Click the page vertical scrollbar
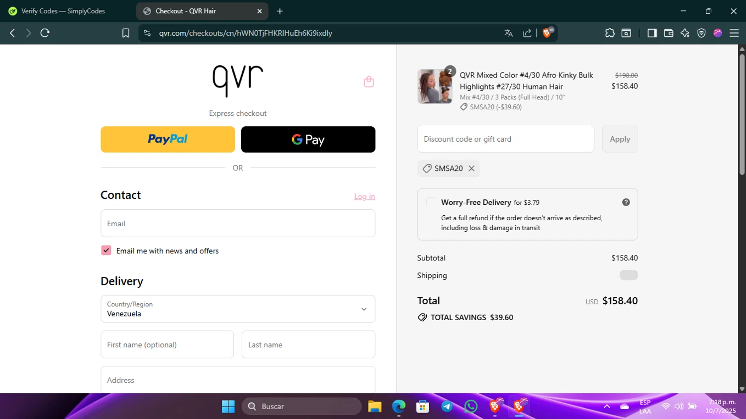This screenshot has height=419, width=746. (x=742, y=114)
